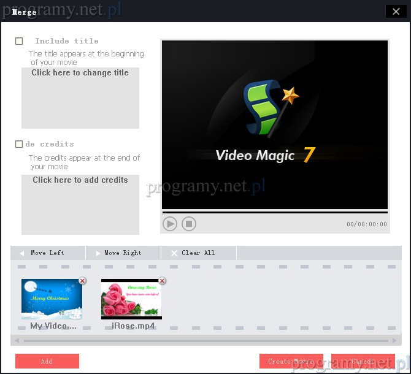411x374 pixels.
Task: Toggle the credits checkbox
Action: 19,144
